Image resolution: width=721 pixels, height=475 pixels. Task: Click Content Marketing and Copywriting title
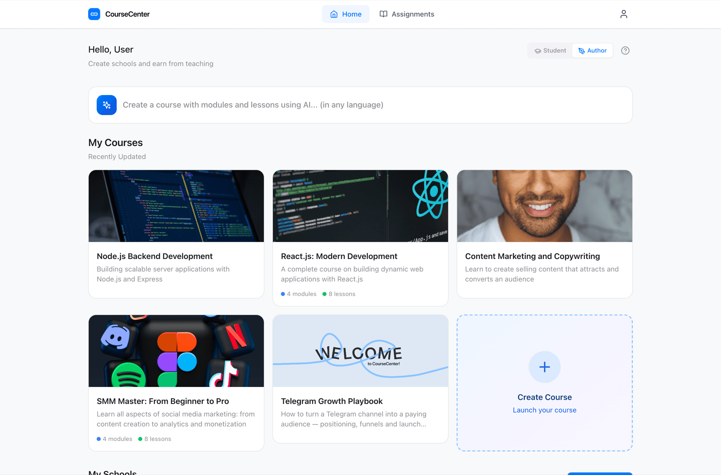[533, 256]
